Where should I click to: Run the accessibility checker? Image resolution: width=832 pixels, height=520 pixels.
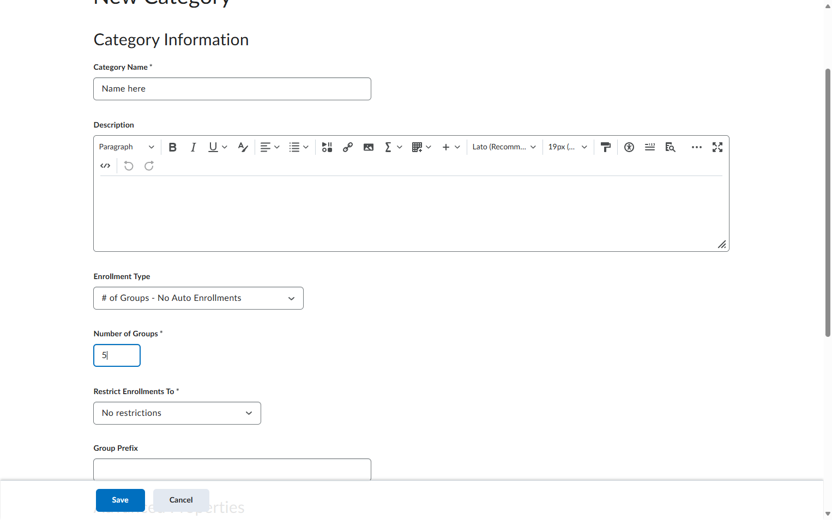629,147
